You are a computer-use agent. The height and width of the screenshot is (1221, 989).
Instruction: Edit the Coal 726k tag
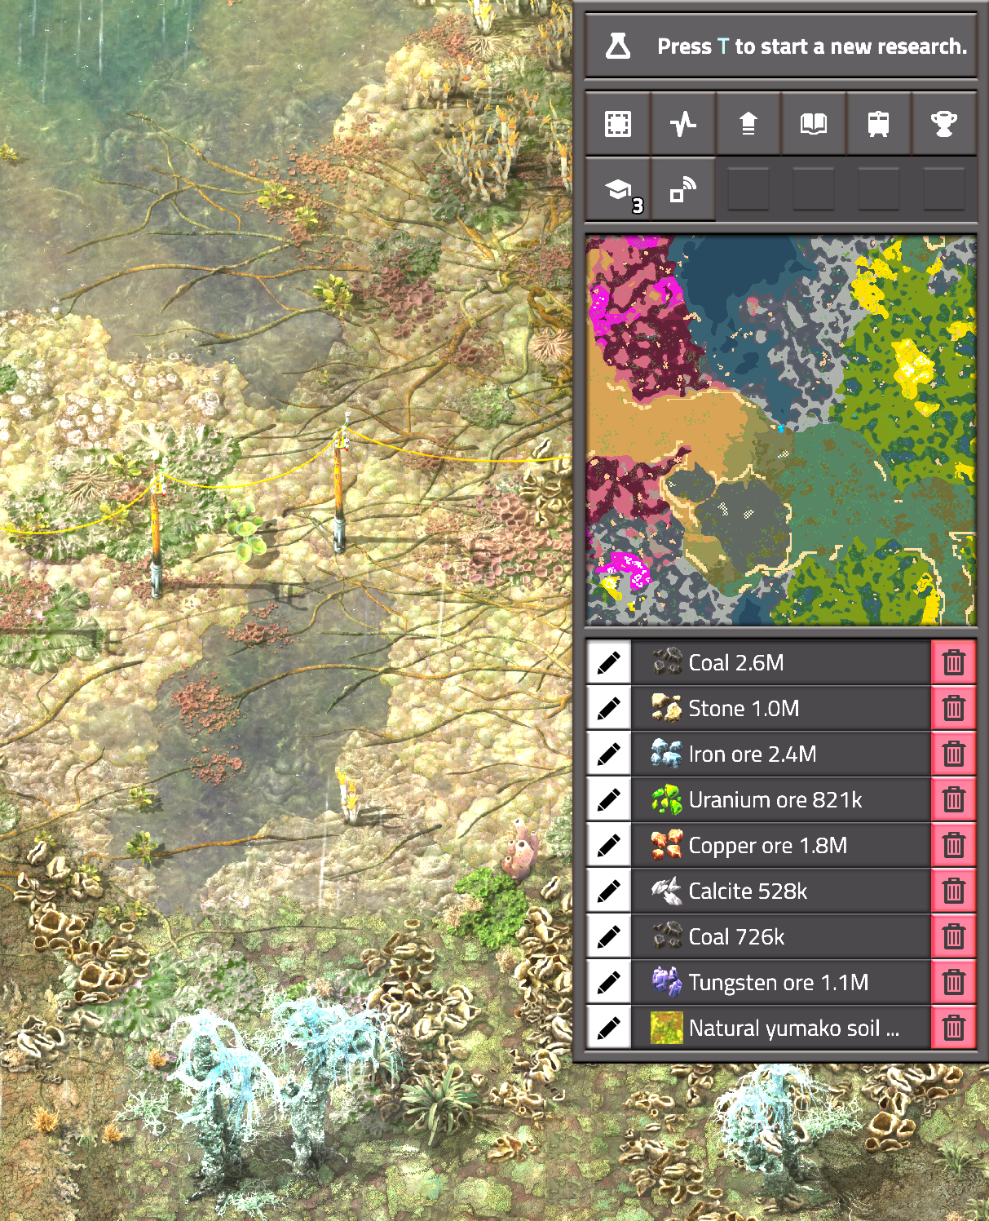608,936
